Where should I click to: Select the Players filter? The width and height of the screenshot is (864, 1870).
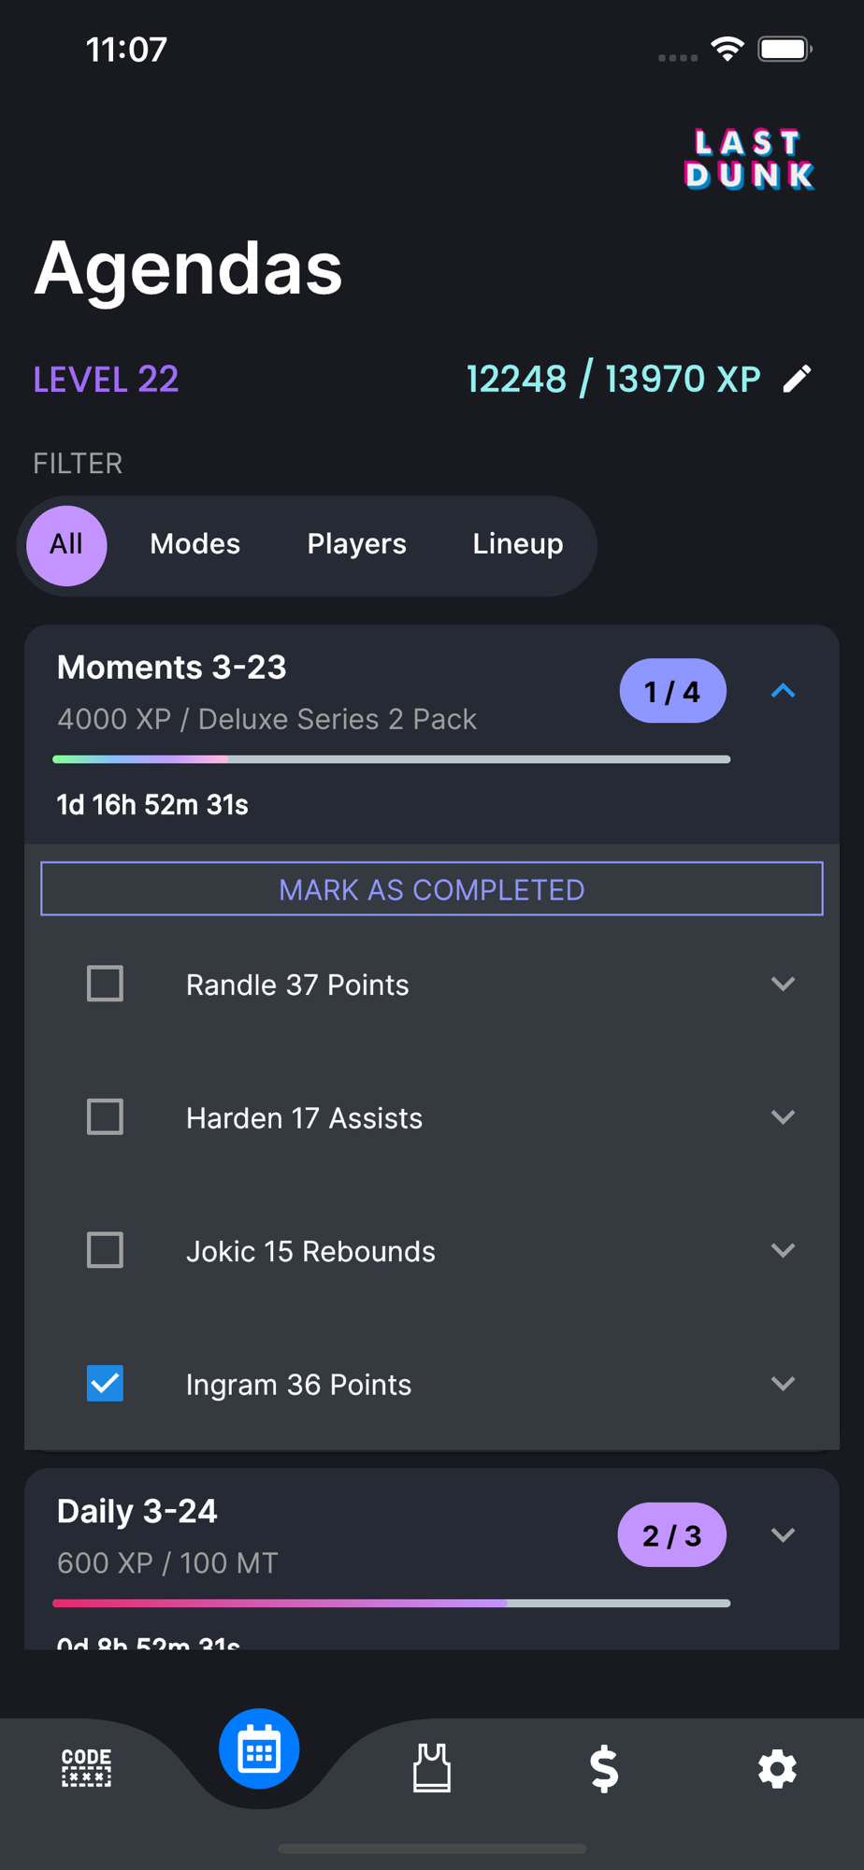(x=357, y=544)
